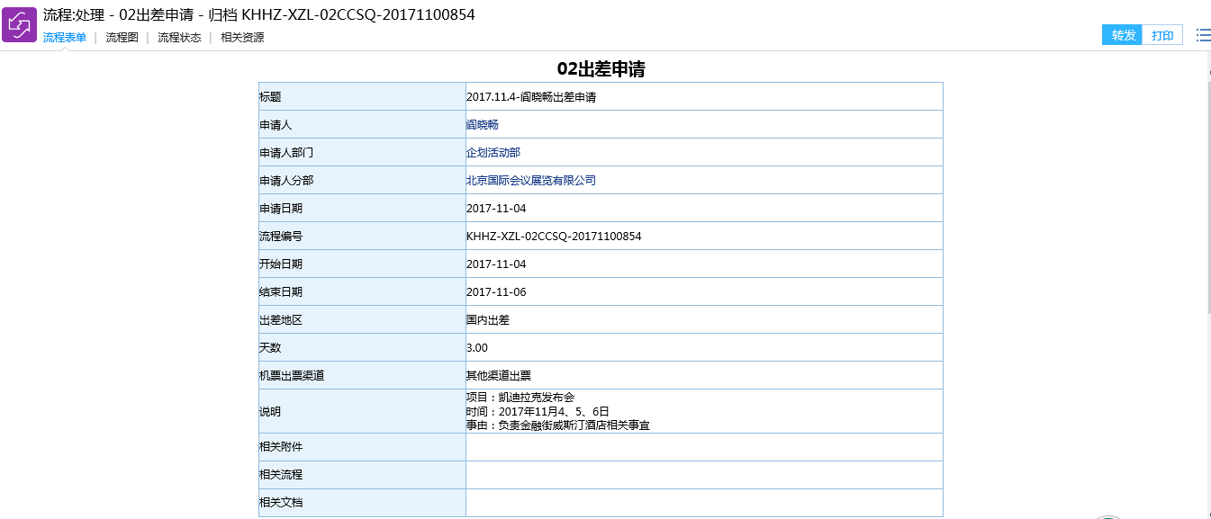
Task: Click the empty 相关附件 value cell
Action: pyautogui.click(x=703, y=447)
